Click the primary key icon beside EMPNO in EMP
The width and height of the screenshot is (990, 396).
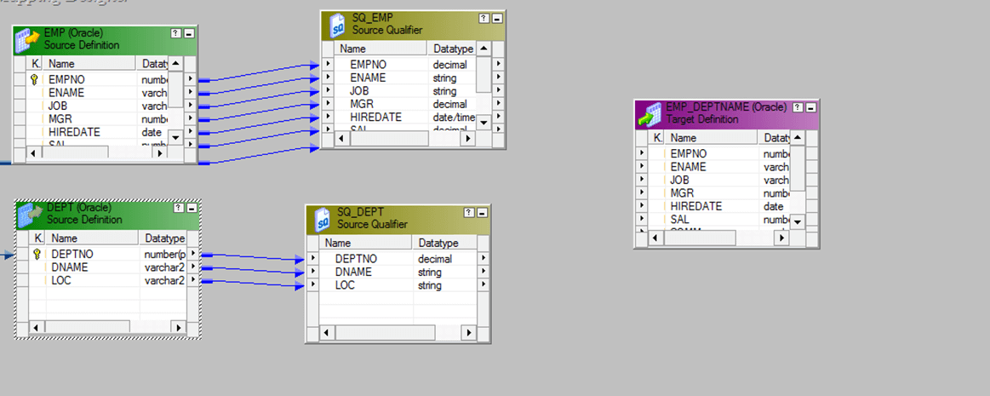point(34,79)
